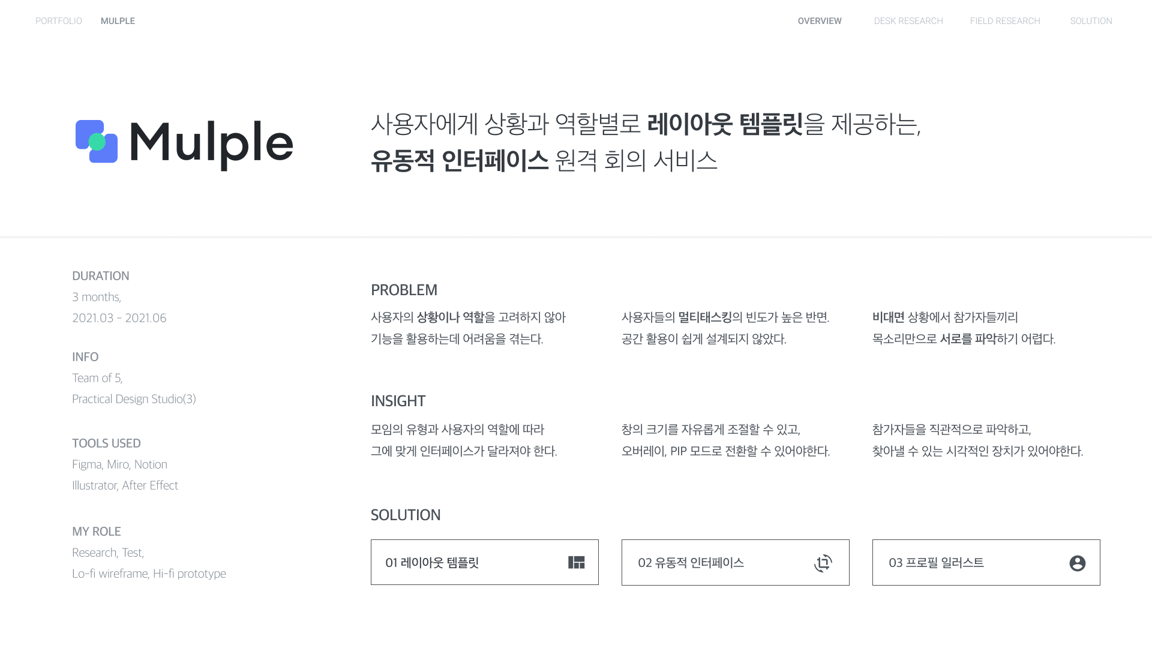Viewport: 1152px width, 648px height.
Task: Open the 02 유동적 인터페이스 solution card
Action: 736,562
